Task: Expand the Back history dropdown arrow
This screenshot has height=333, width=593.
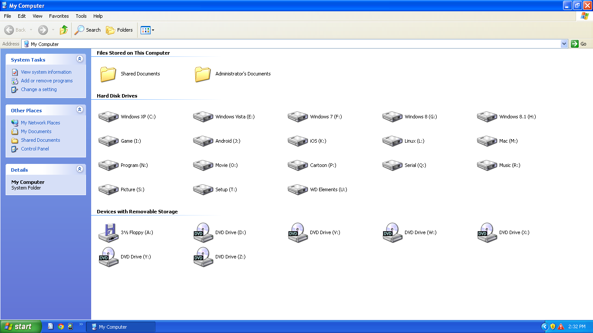Action: tap(31, 30)
